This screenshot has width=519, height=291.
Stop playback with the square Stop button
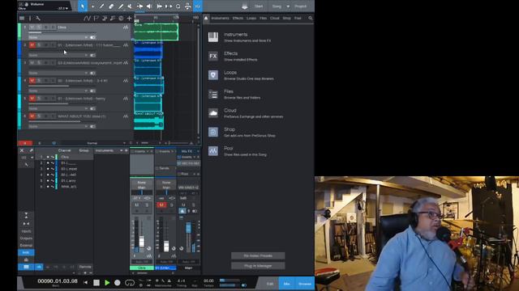pos(97,283)
